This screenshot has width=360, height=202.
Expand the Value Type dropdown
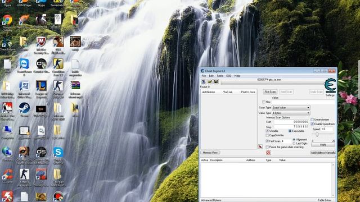point(291,113)
